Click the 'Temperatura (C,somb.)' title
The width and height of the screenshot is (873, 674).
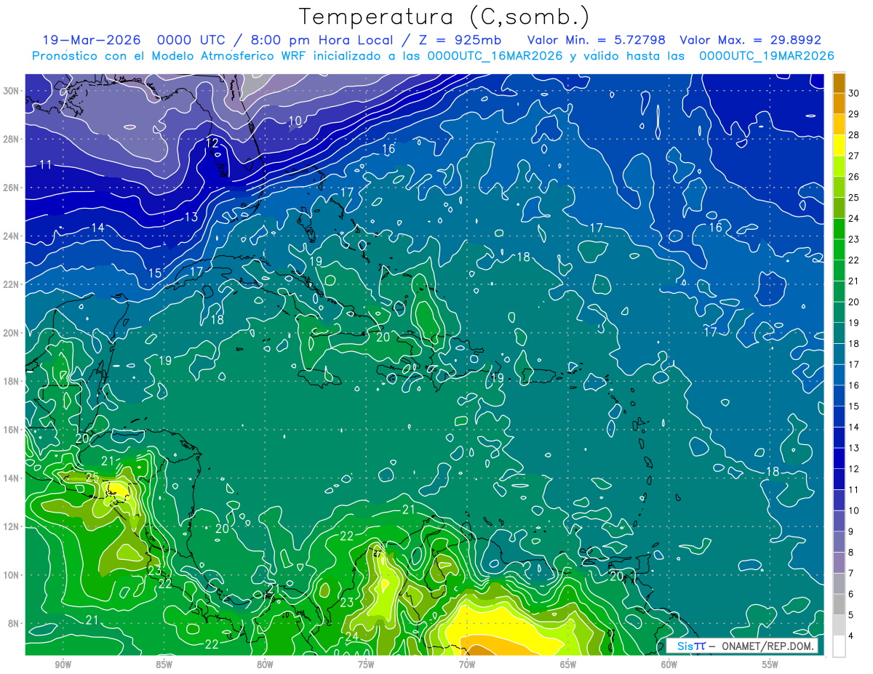coord(445,16)
